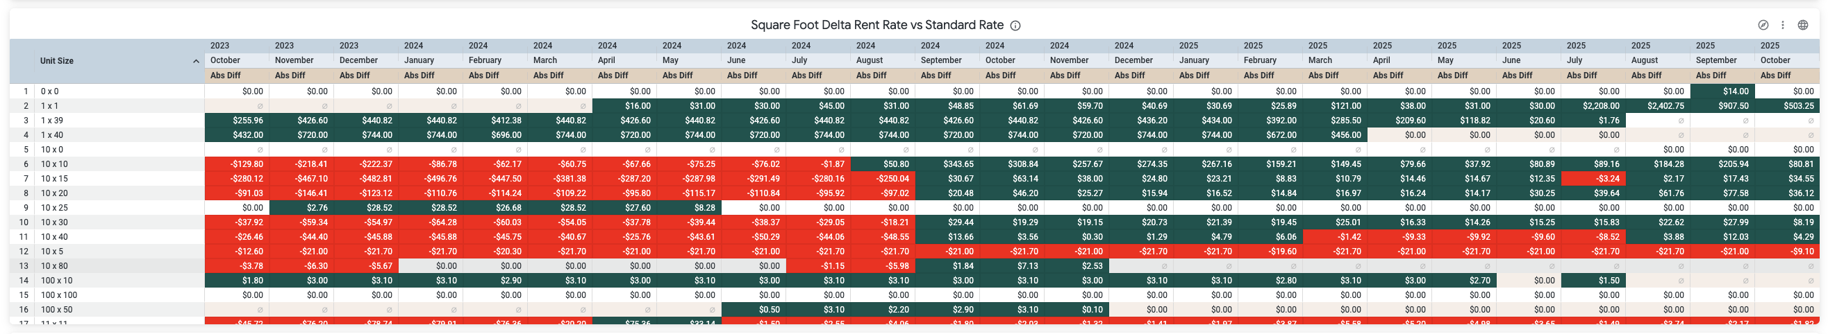The image size is (1828, 334).
Task: Click the info icon beside the chart title
Action: [x=1015, y=26]
